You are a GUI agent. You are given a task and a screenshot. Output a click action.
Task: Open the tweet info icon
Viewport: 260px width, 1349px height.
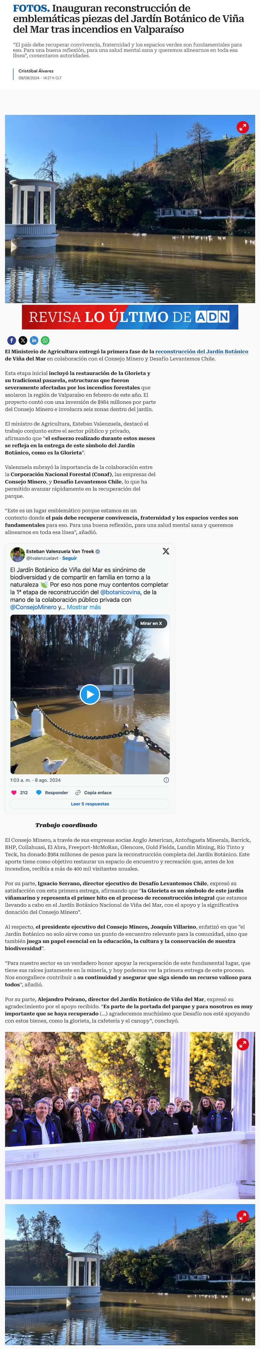[x=166, y=780]
